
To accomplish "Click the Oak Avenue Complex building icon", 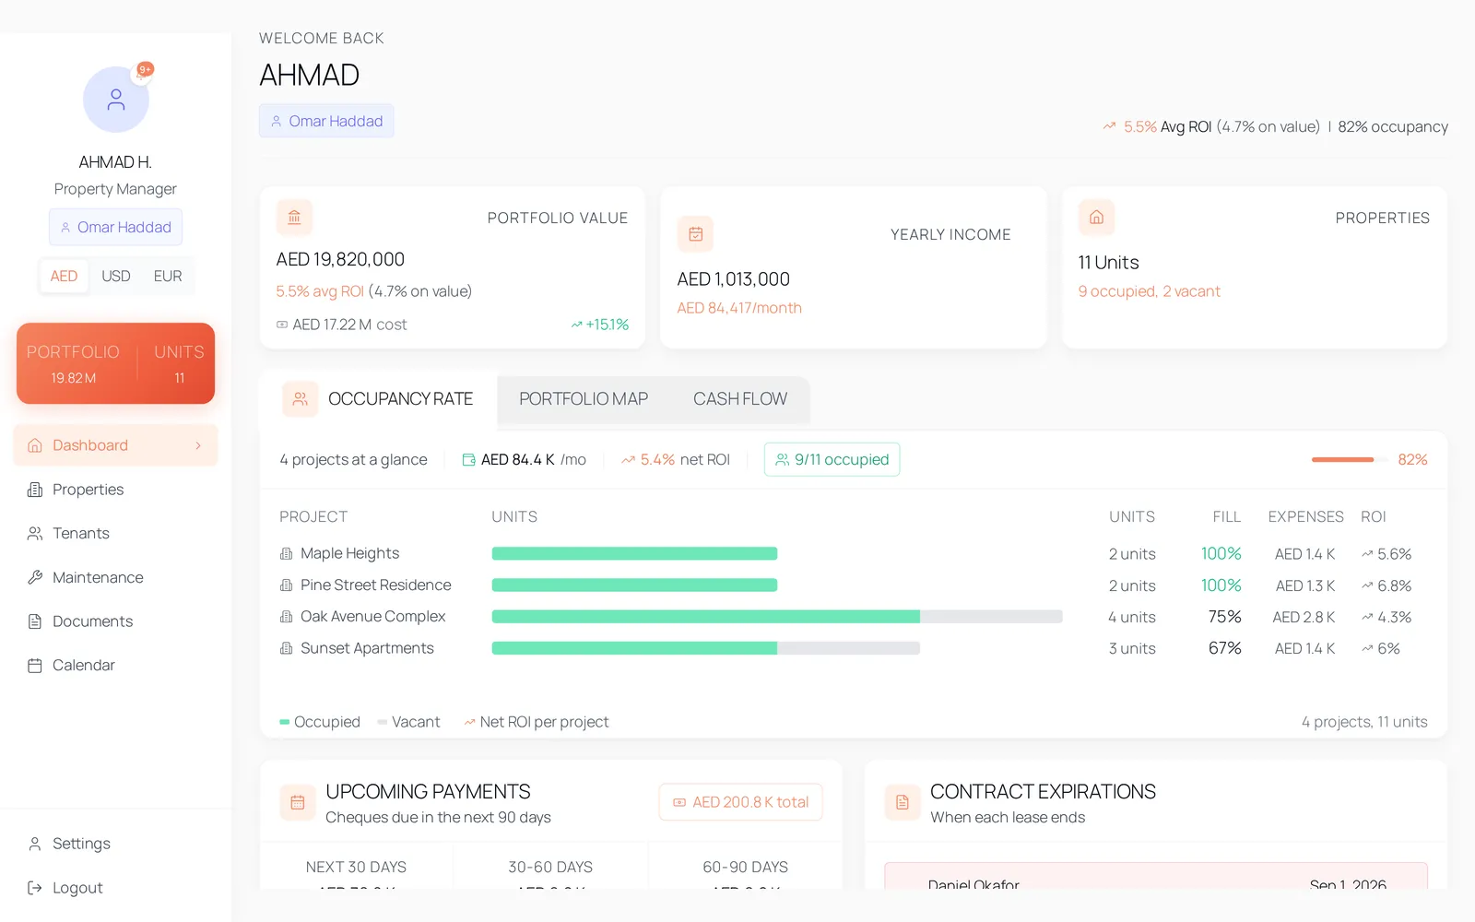I will coord(286,617).
